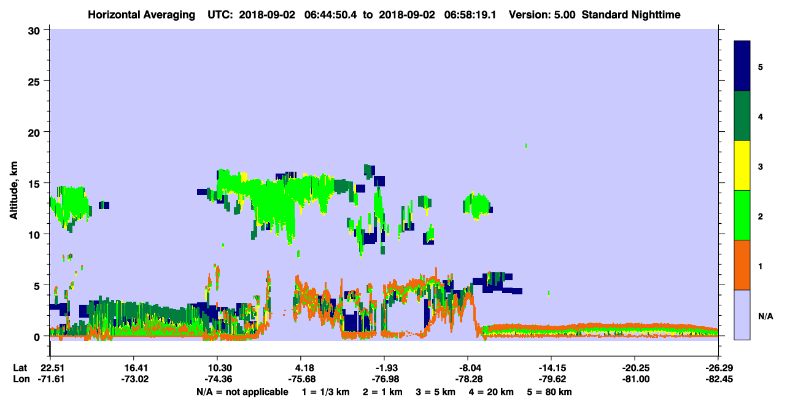Click the longitude value -81.00
This screenshot has height=409, width=798.
635,379
